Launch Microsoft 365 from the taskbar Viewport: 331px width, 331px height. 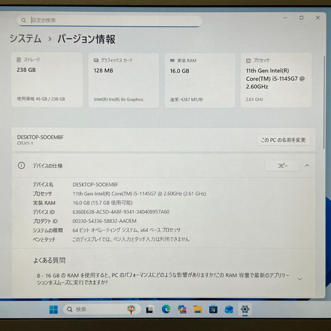click(182, 310)
